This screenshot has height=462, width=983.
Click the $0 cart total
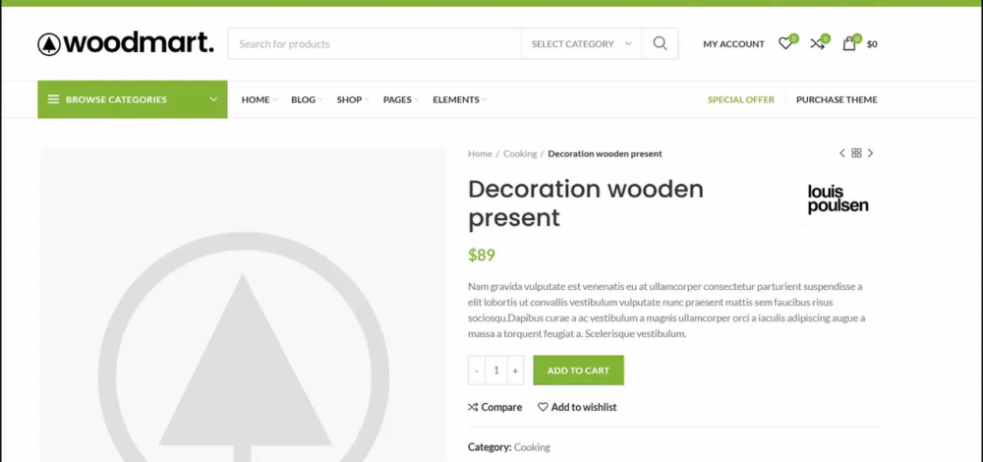[x=872, y=44]
